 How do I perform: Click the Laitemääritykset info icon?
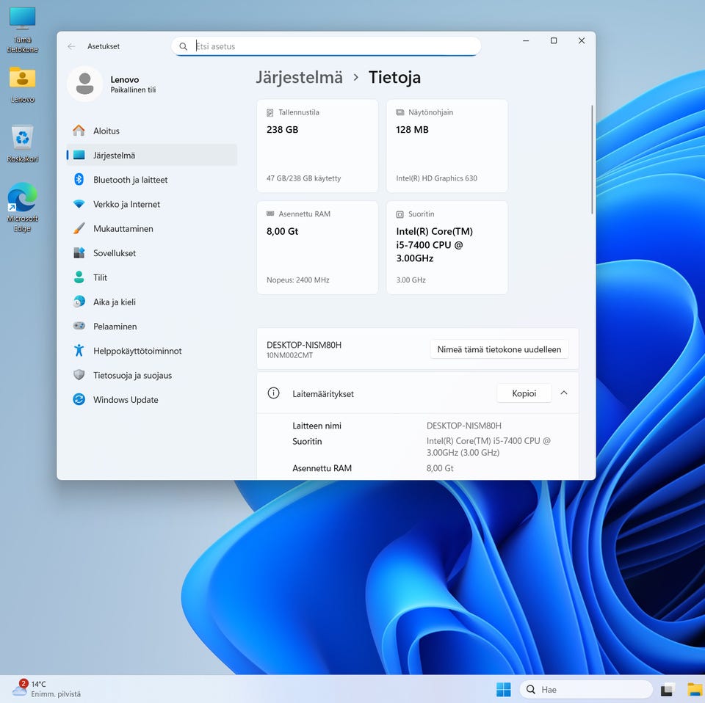point(273,393)
